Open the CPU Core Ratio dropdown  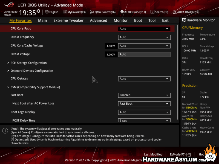pos(144,29)
